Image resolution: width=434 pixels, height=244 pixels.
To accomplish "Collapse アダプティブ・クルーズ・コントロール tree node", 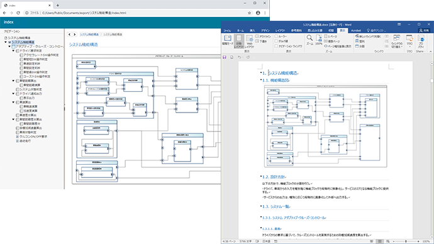I will pyautogui.click(x=9, y=47).
